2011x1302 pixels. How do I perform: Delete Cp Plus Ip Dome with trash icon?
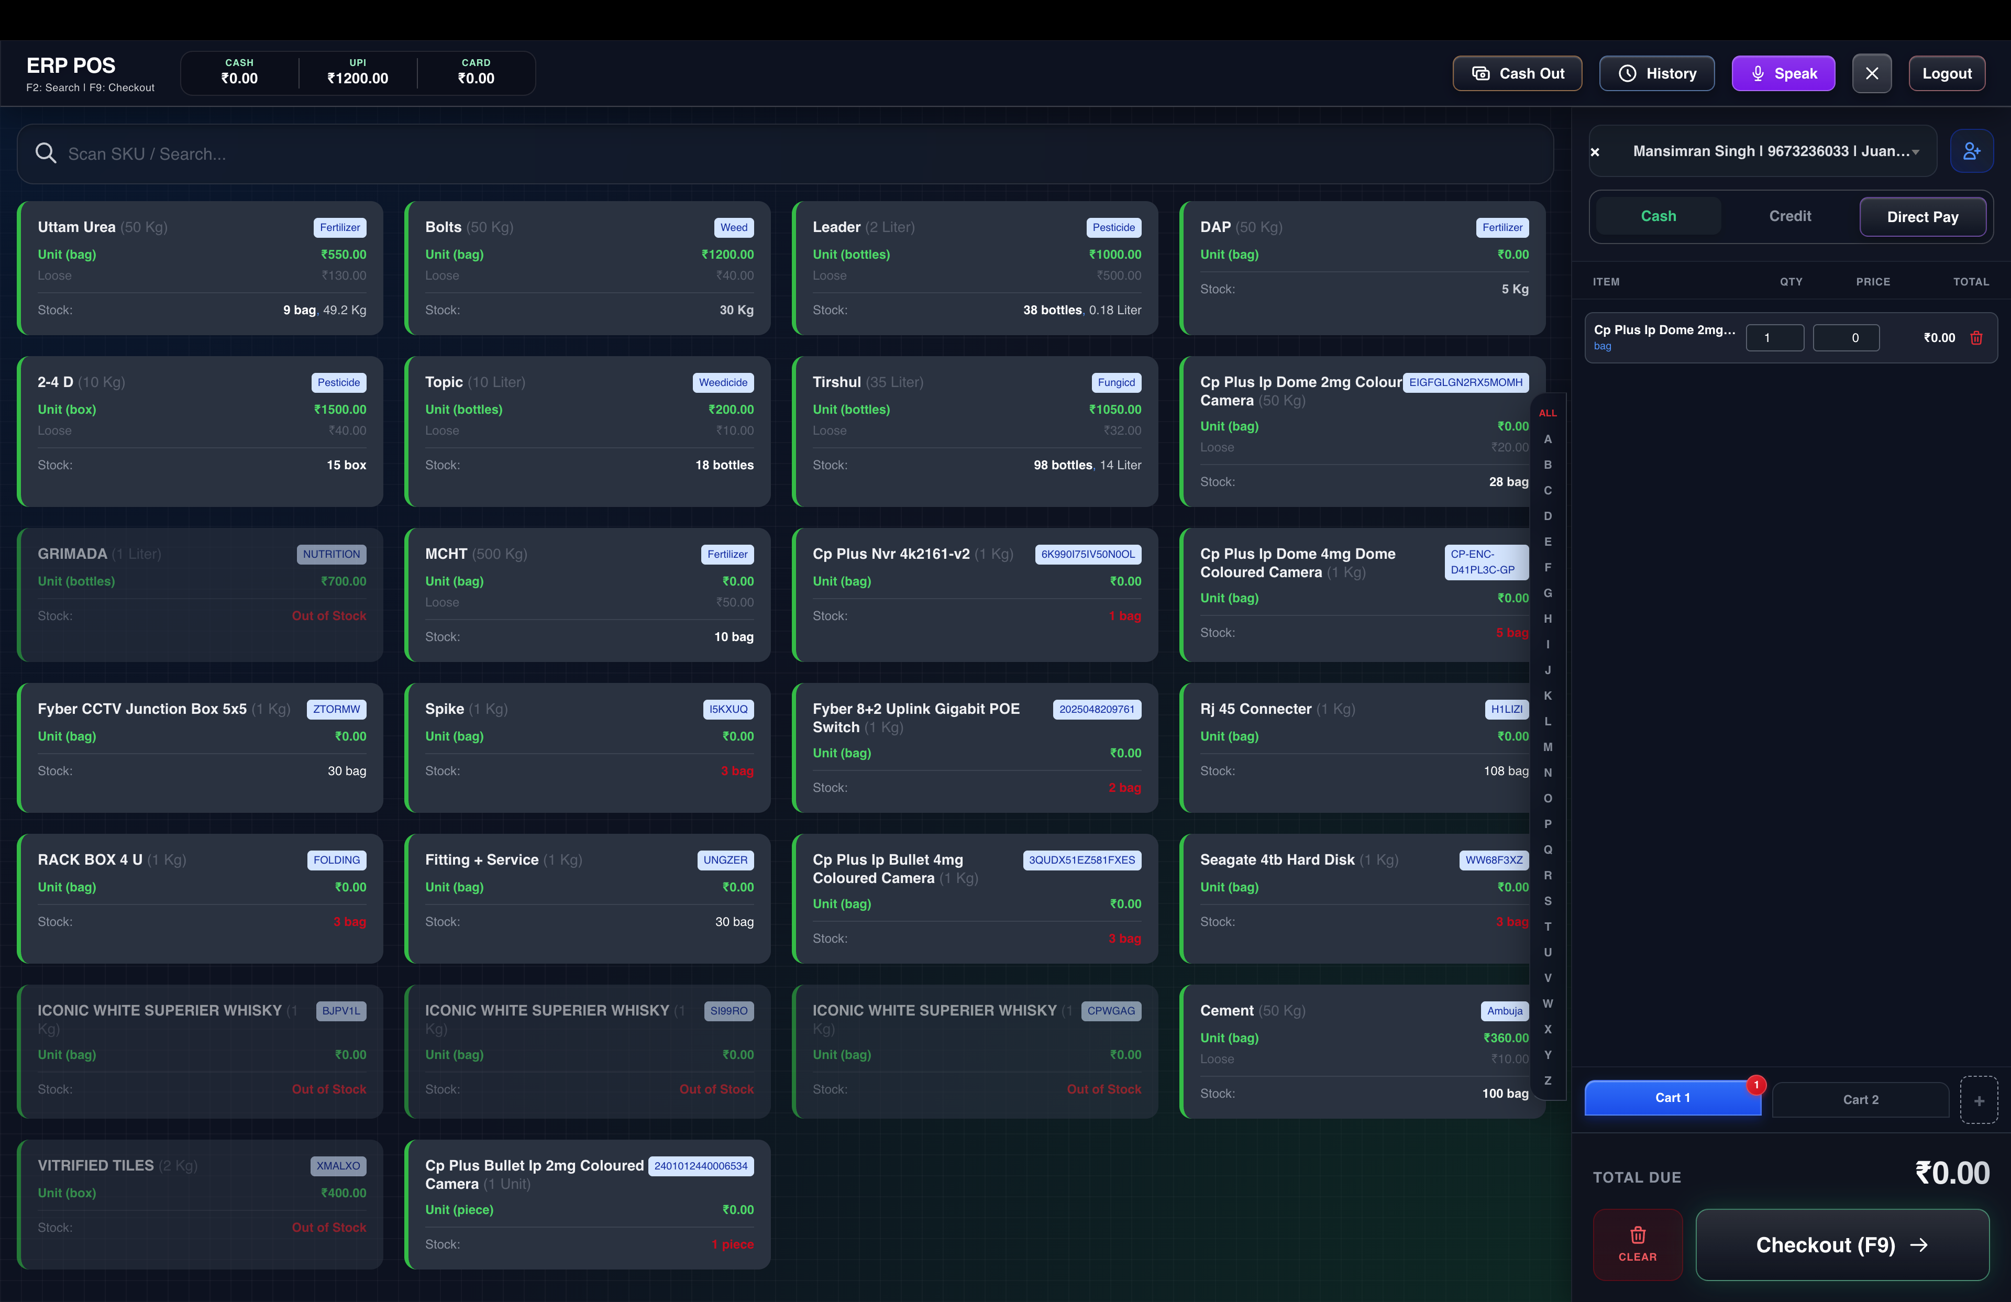(x=1976, y=337)
